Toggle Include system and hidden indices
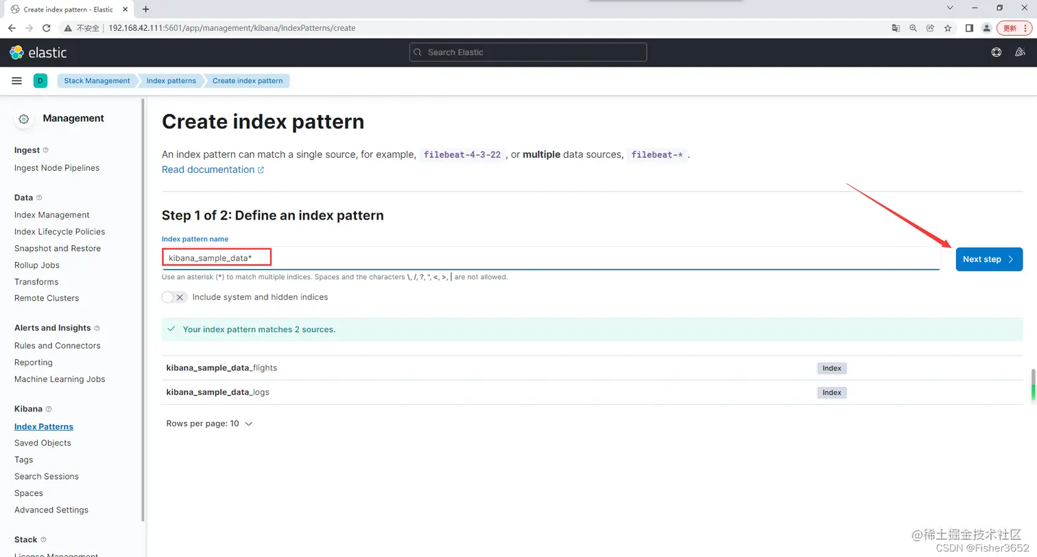This screenshot has height=557, width=1037. (x=174, y=297)
